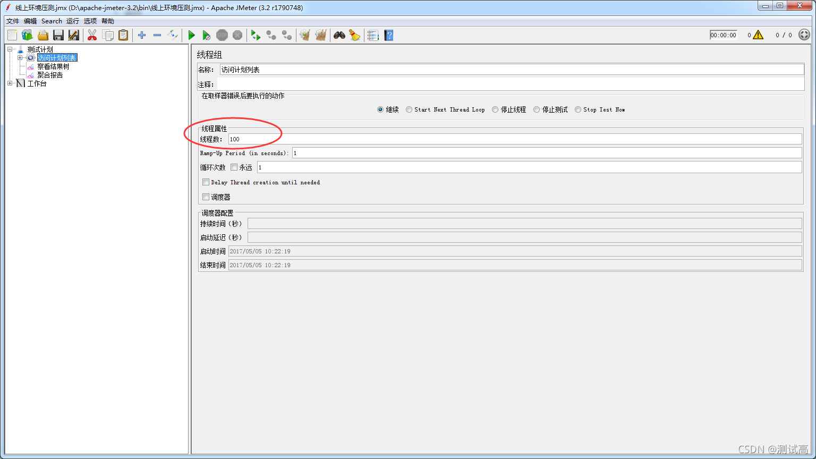Start the test with the green play icon
Image resolution: width=816 pixels, height=459 pixels.
coord(191,35)
